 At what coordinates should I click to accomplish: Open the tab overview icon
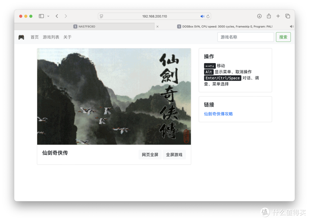288,16
